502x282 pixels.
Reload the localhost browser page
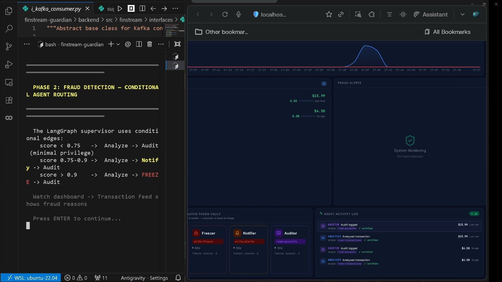(x=225, y=14)
